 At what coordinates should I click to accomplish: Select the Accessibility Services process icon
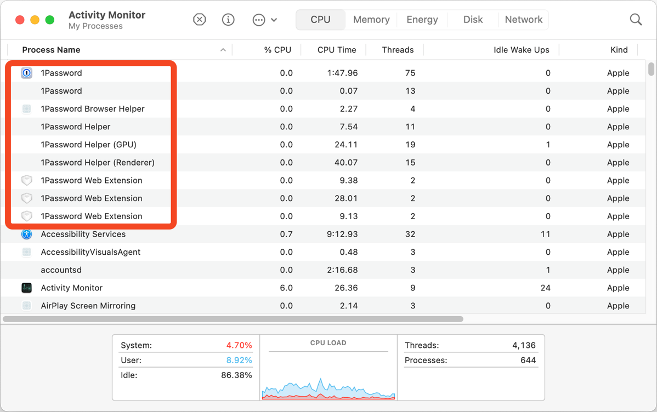click(x=26, y=234)
